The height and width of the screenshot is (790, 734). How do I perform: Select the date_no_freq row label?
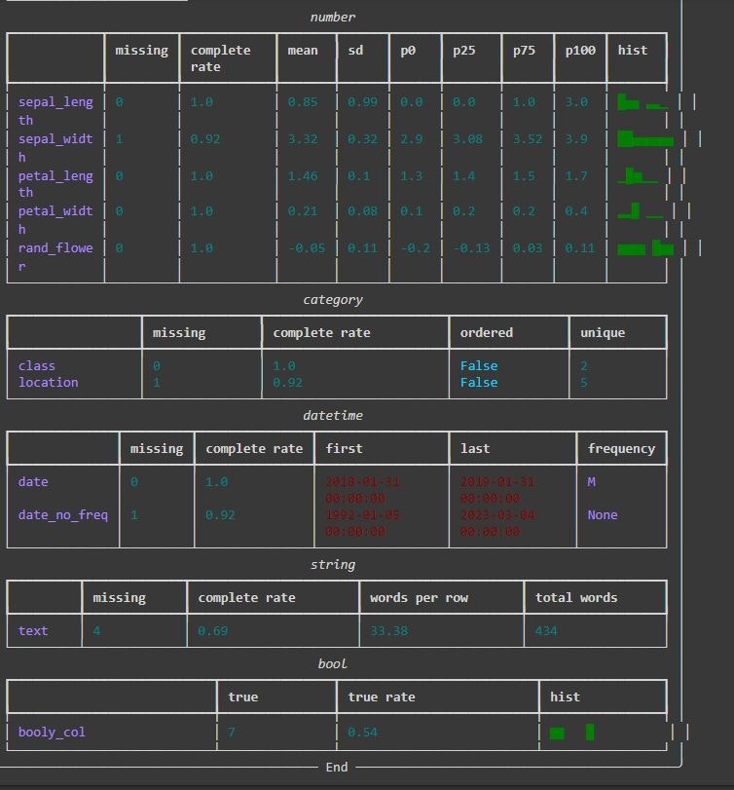click(x=63, y=515)
